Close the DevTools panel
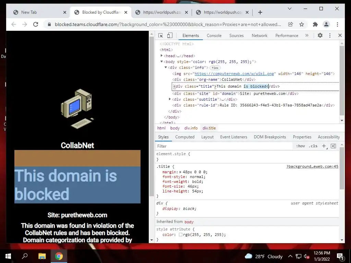The image size is (351, 263). pos(340,35)
